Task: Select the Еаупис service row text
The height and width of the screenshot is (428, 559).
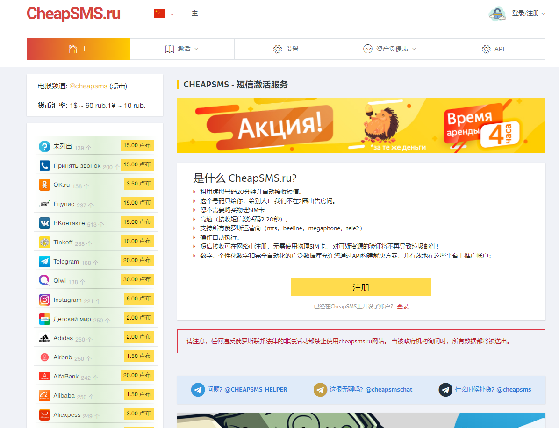Action: (x=64, y=204)
